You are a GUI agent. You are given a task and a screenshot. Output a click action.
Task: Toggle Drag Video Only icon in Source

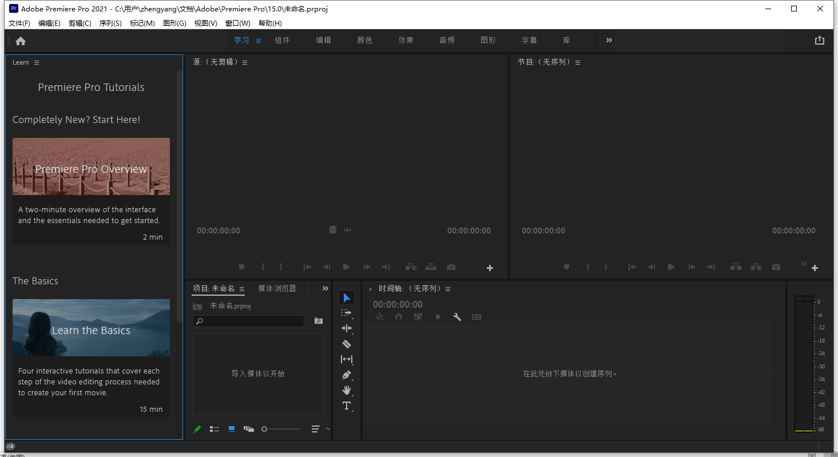point(333,230)
